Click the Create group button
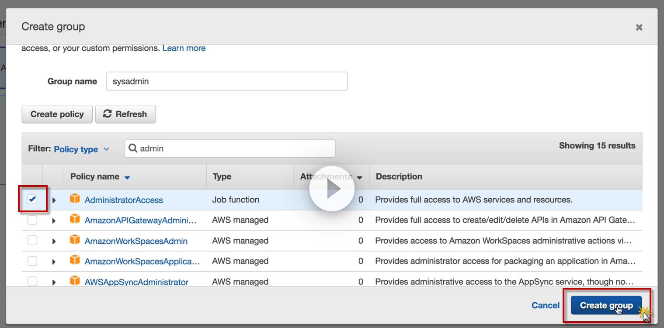Screen dimensions: 664x328 (x=606, y=305)
